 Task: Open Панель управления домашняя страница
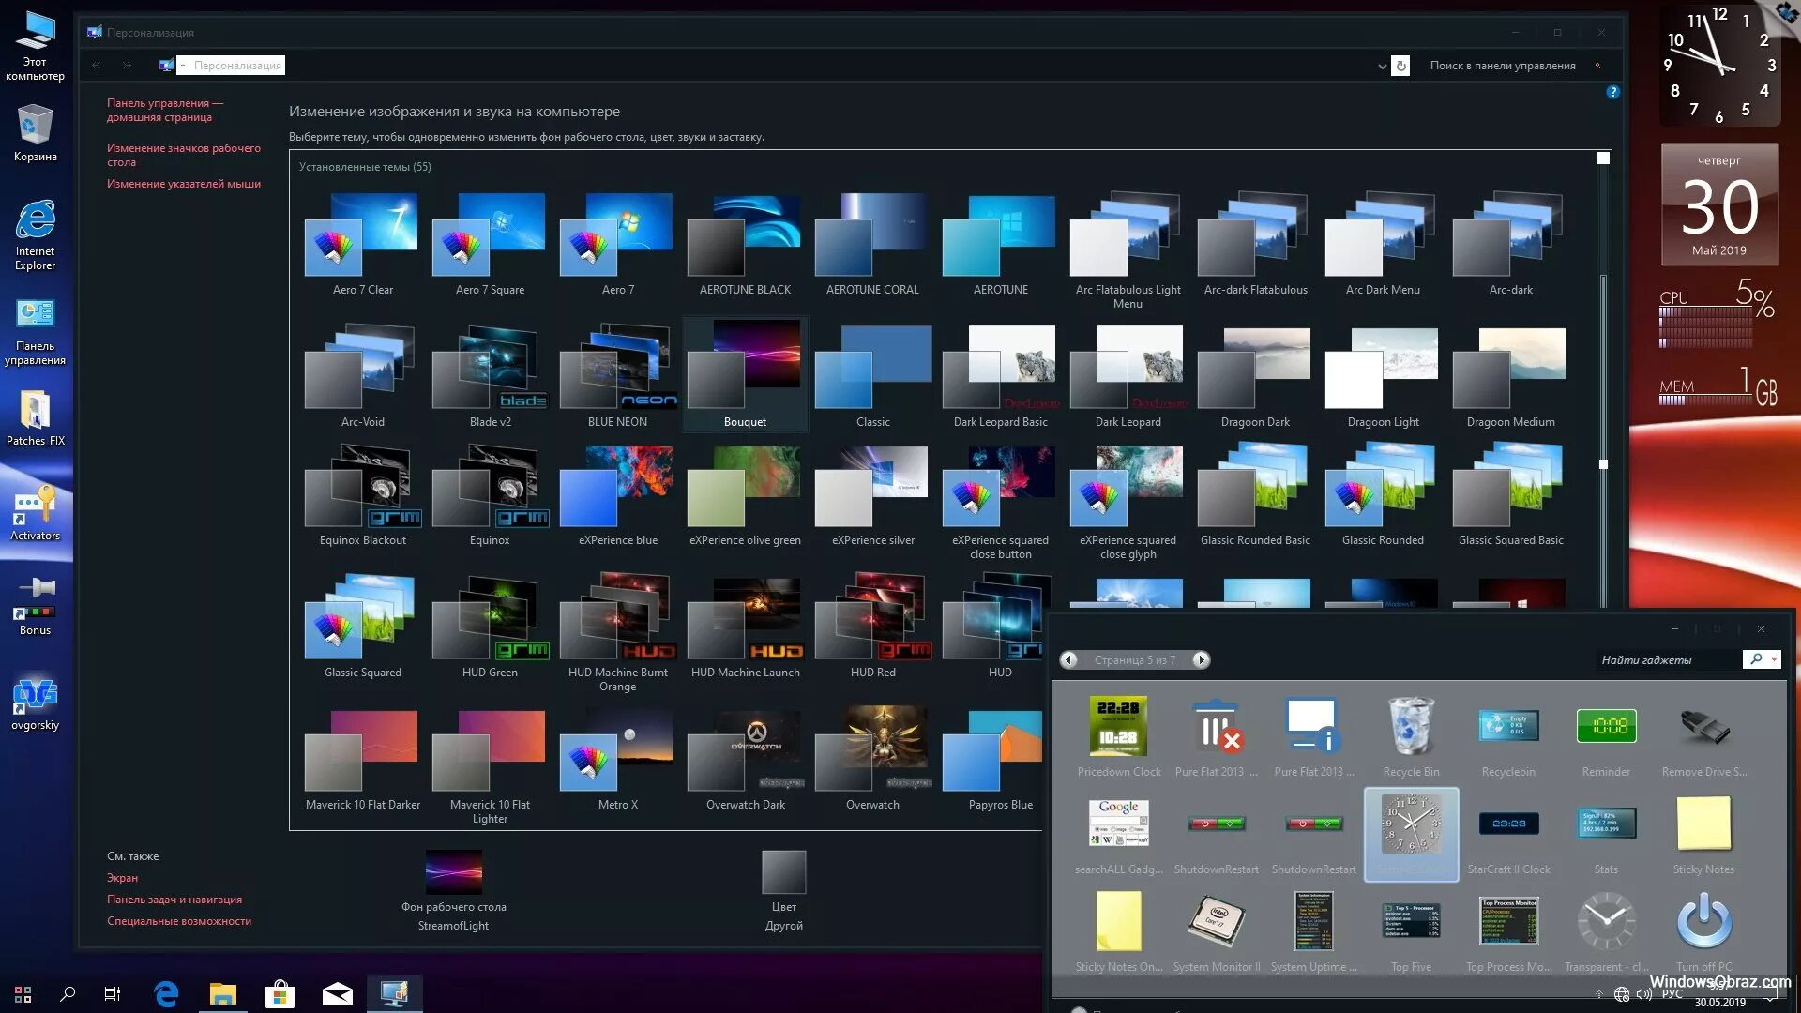162,112
